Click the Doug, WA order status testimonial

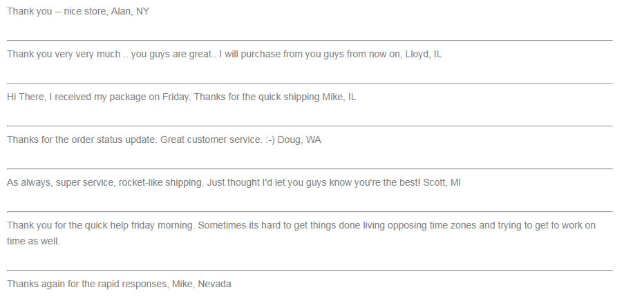(x=164, y=140)
